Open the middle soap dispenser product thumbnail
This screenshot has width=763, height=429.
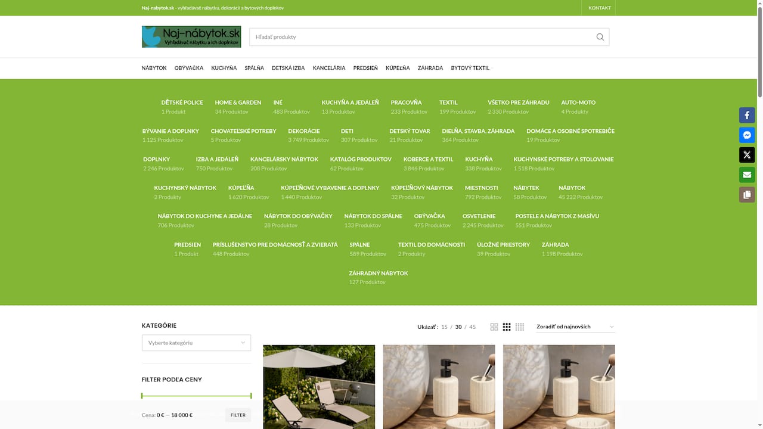(x=439, y=387)
